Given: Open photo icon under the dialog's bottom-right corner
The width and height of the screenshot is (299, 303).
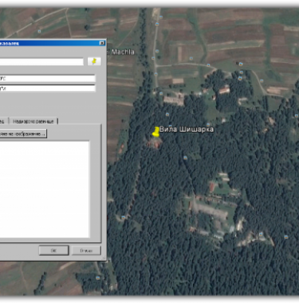Looking at the screenshot, I should 98,278.
